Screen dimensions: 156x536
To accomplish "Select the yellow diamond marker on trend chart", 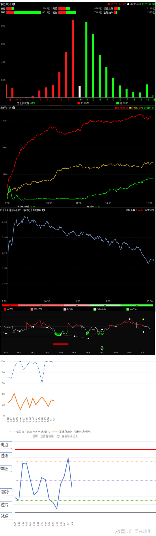I will pos(143,319).
